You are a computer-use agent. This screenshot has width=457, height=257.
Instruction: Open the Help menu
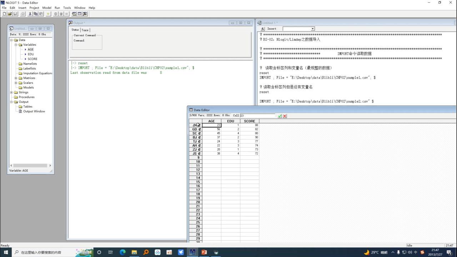[x=92, y=7]
